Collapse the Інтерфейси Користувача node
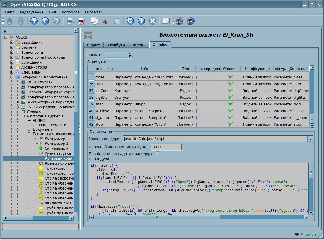324x239 pixels. click(12, 77)
